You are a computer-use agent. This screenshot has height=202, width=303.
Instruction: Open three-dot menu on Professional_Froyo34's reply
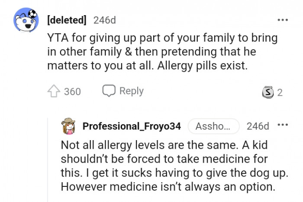coord(283,125)
